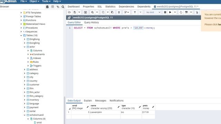Open the No limit rows dropdown
Viewport: 221px width, 124px height.
coord(153,12)
